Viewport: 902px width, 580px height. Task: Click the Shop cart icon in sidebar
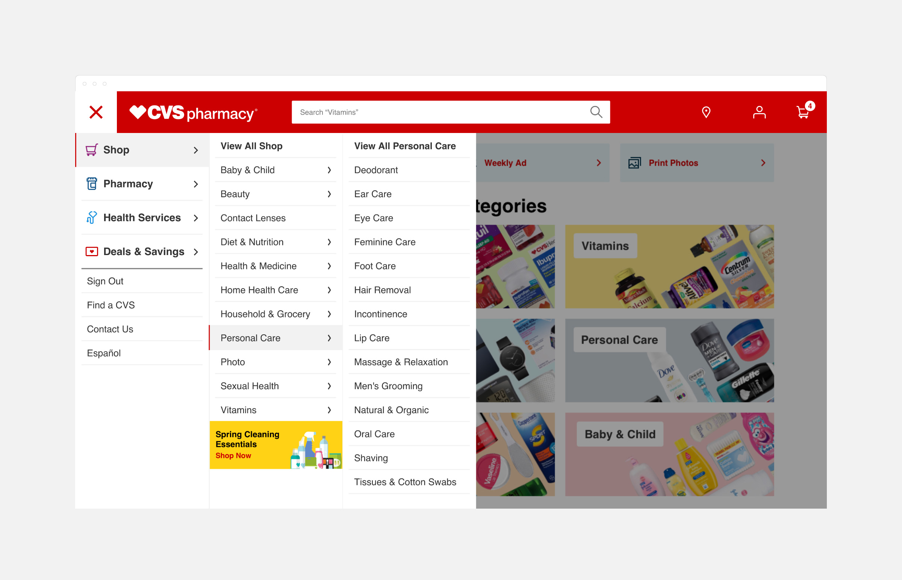(92, 150)
